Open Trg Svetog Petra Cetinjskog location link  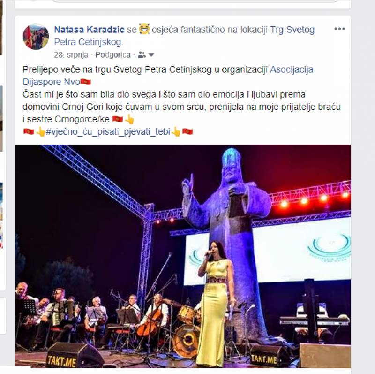184,36
